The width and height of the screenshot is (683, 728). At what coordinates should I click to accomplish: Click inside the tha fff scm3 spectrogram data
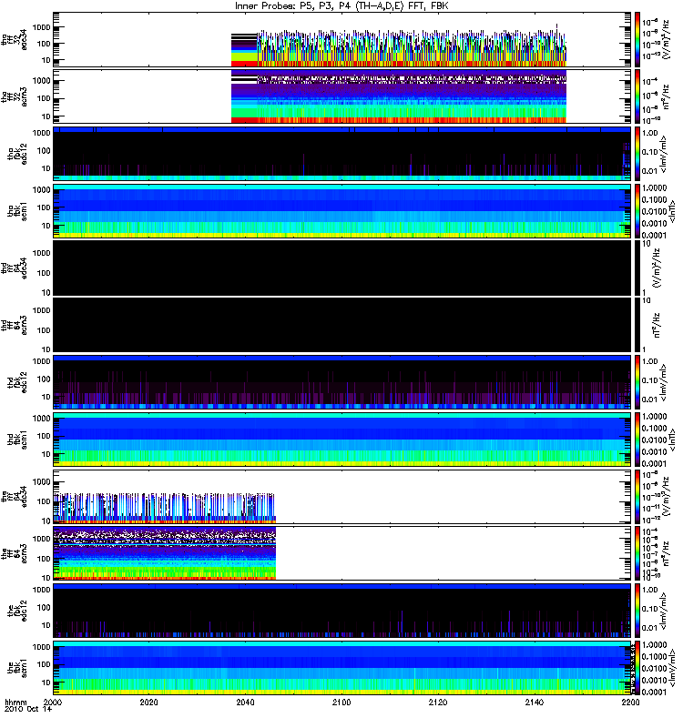tap(399, 96)
